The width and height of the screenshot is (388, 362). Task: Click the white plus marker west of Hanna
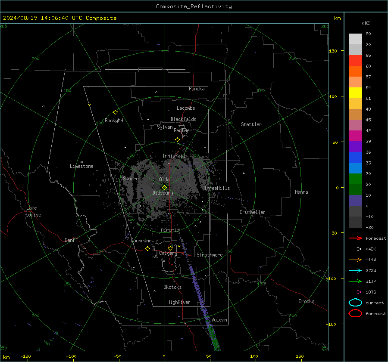244,173
